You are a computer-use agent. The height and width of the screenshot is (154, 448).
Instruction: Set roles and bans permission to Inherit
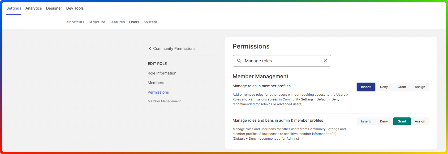[366, 121]
